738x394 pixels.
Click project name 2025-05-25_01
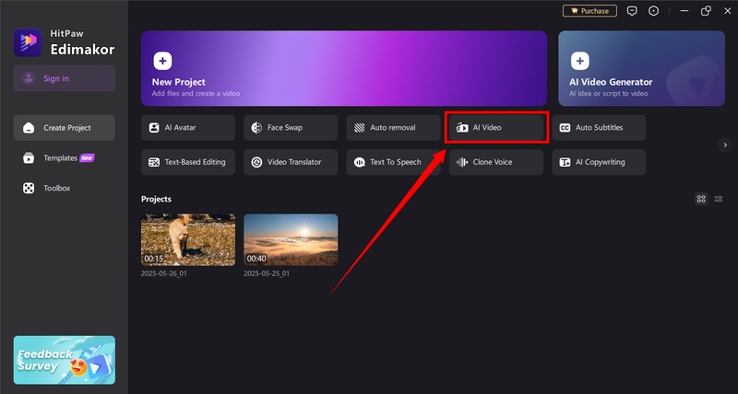coord(267,273)
